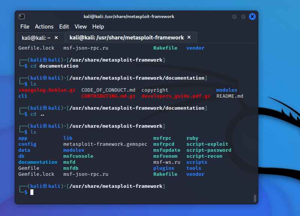
Task: Close the kali@kali: ~ tab
Action: click(56, 38)
